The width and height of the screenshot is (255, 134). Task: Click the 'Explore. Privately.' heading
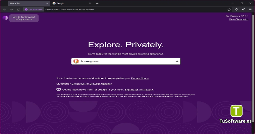pyautogui.click(x=126, y=45)
